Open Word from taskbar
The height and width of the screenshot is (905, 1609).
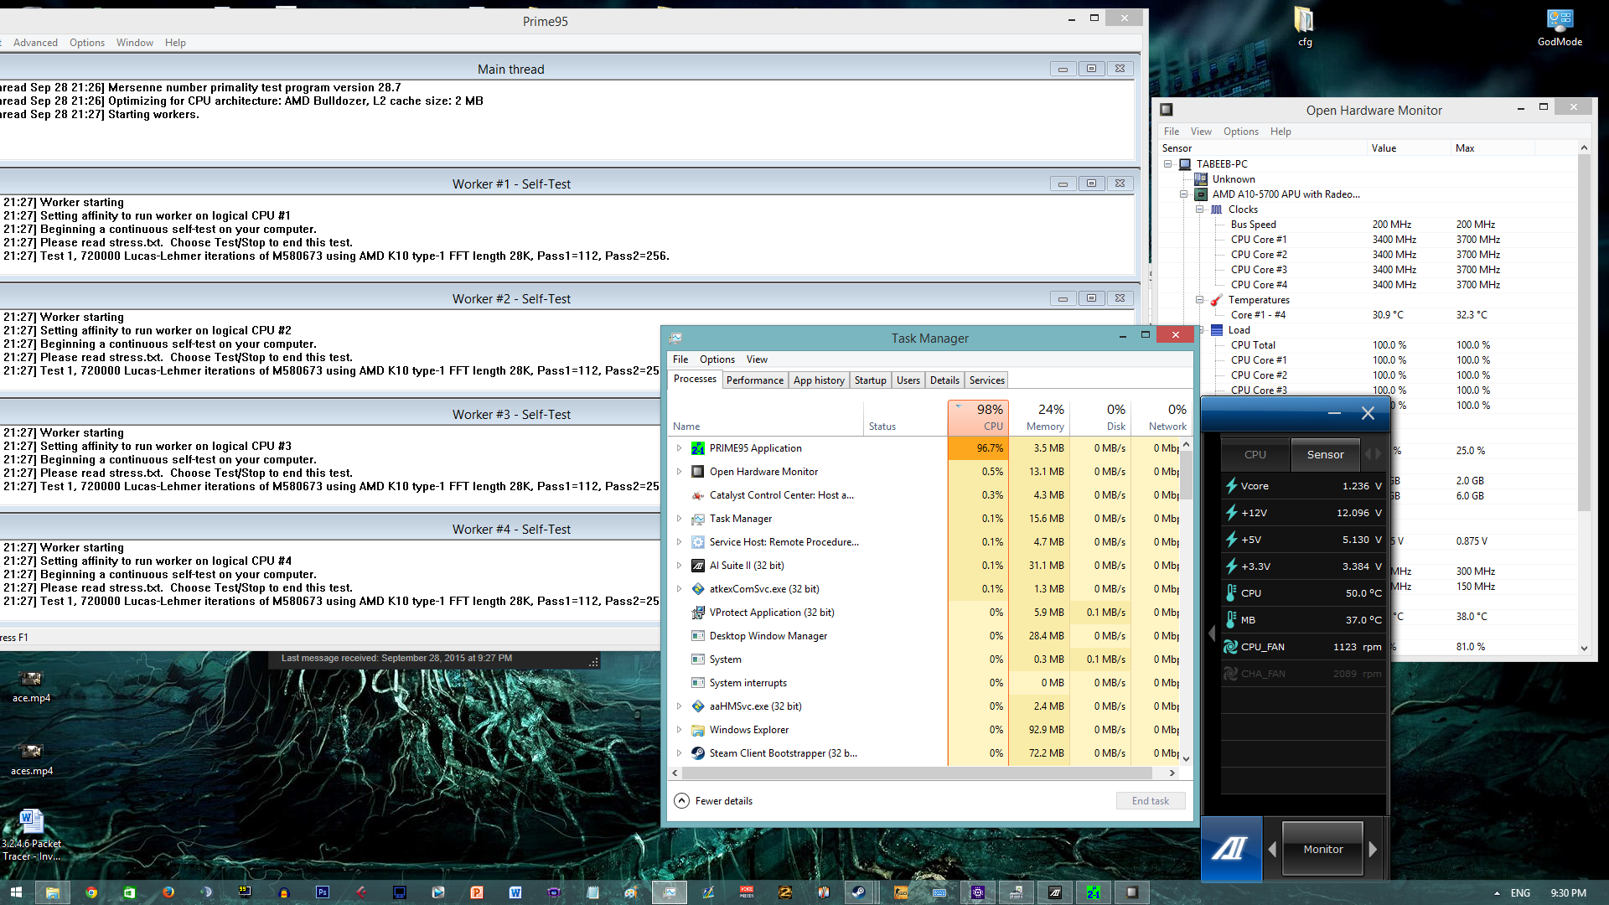click(515, 892)
